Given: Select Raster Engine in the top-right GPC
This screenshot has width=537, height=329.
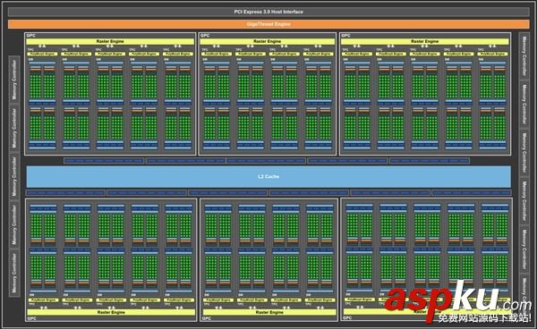Looking at the screenshot, I should [x=424, y=41].
